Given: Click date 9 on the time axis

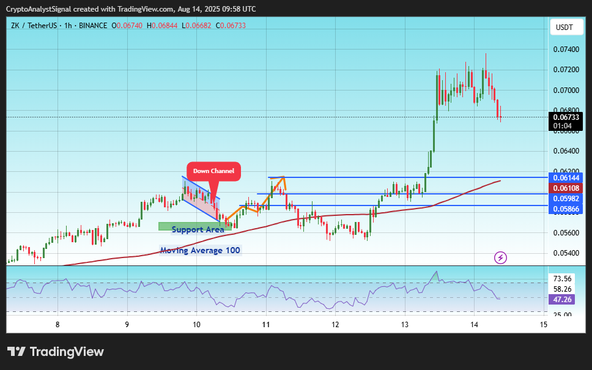Looking at the screenshot, I should click(127, 324).
